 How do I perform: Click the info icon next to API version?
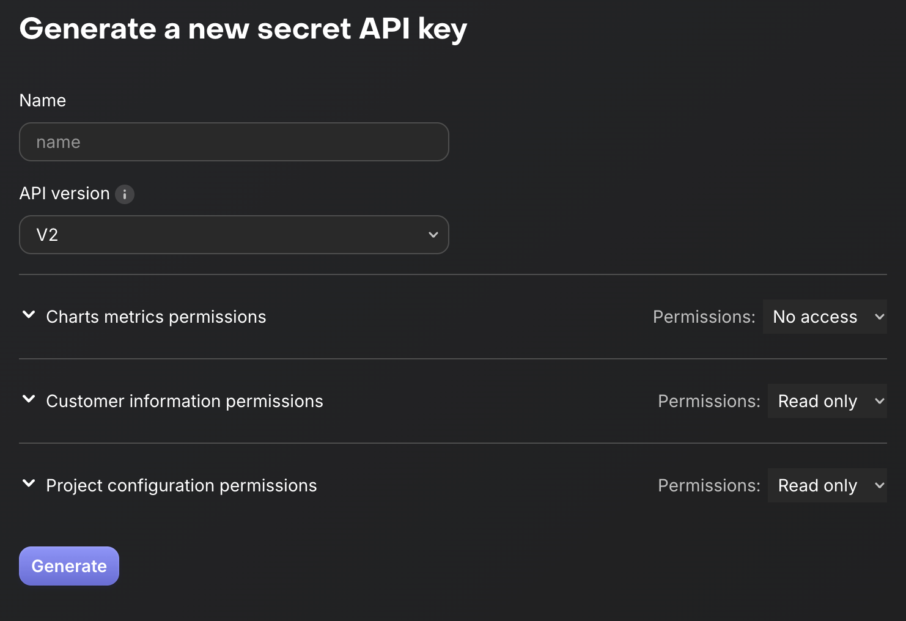tap(125, 194)
